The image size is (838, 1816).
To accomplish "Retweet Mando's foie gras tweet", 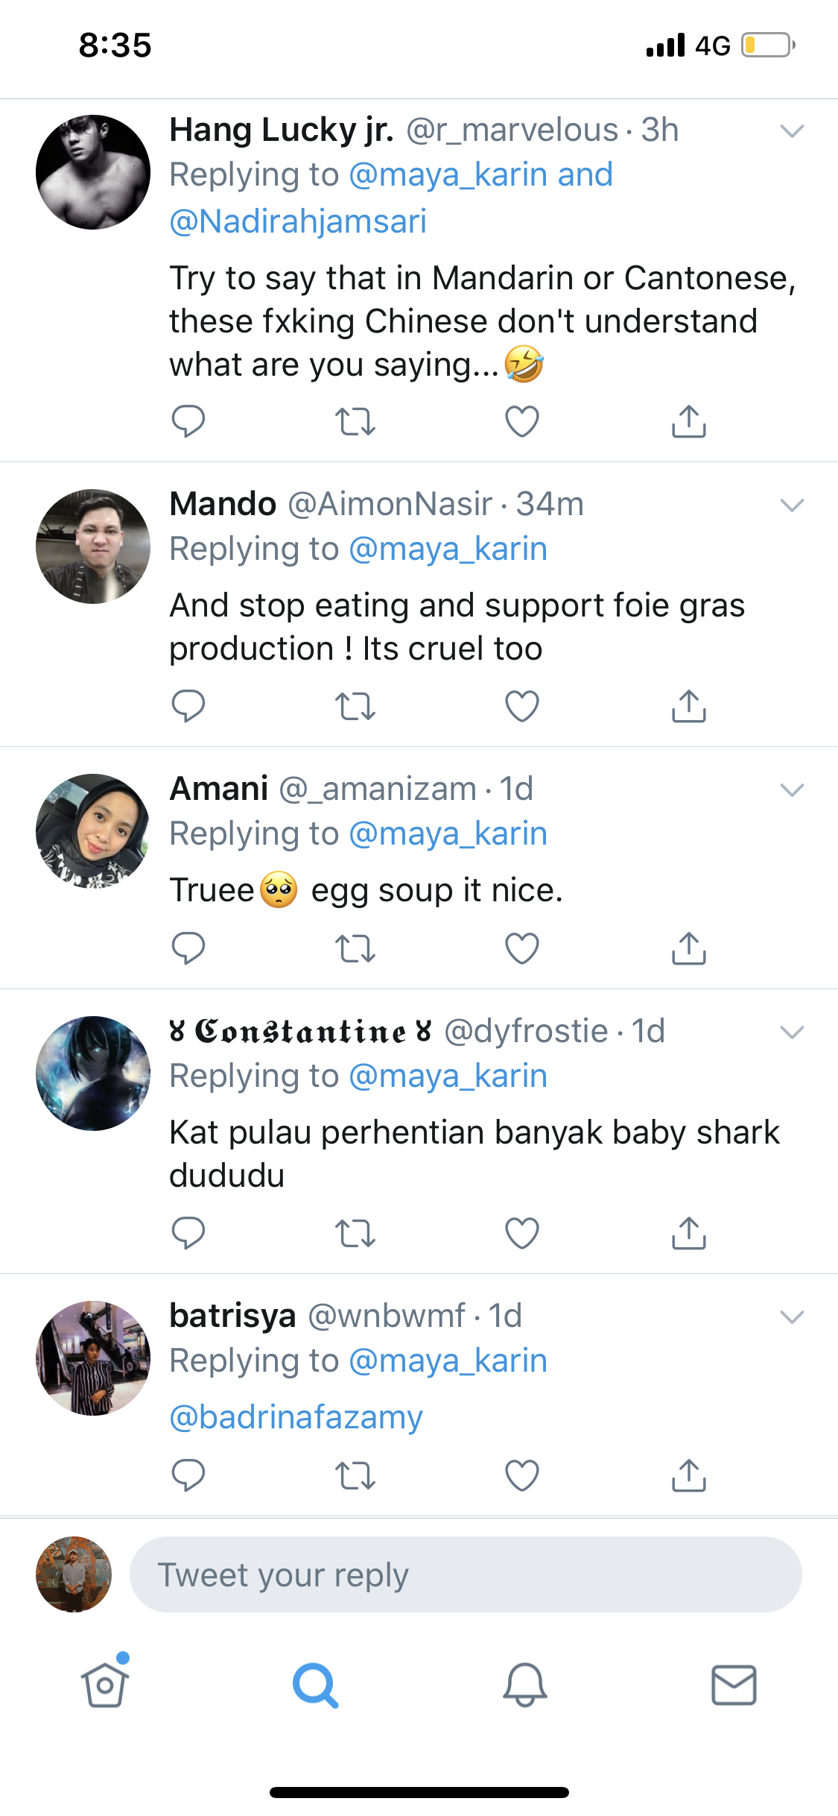I will tap(355, 706).
